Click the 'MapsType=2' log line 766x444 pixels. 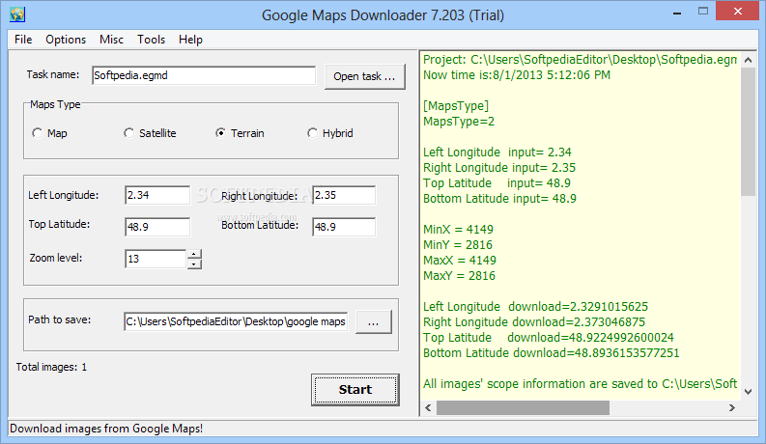point(459,122)
